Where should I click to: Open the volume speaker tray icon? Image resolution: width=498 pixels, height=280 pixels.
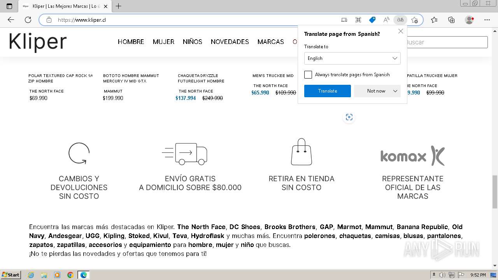point(443,275)
